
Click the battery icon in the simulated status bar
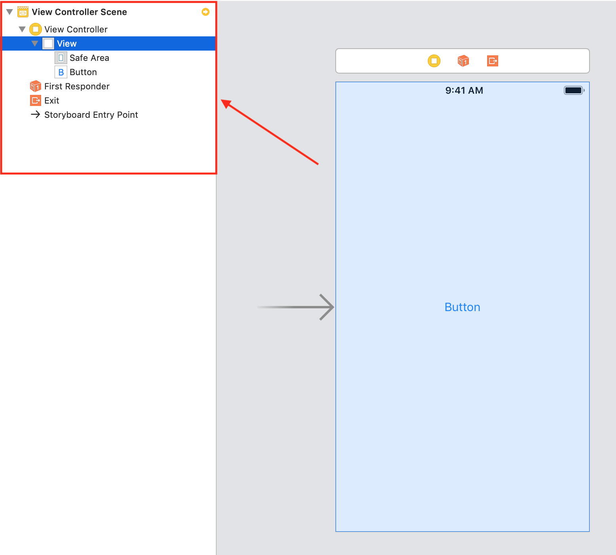coord(573,90)
